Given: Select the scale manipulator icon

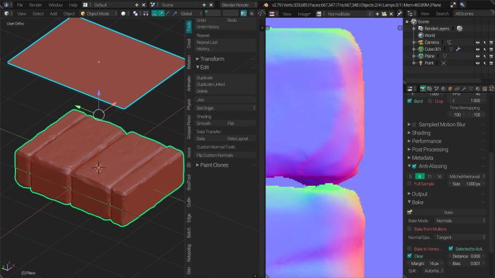Looking at the screenshot, I should (x=174, y=14).
